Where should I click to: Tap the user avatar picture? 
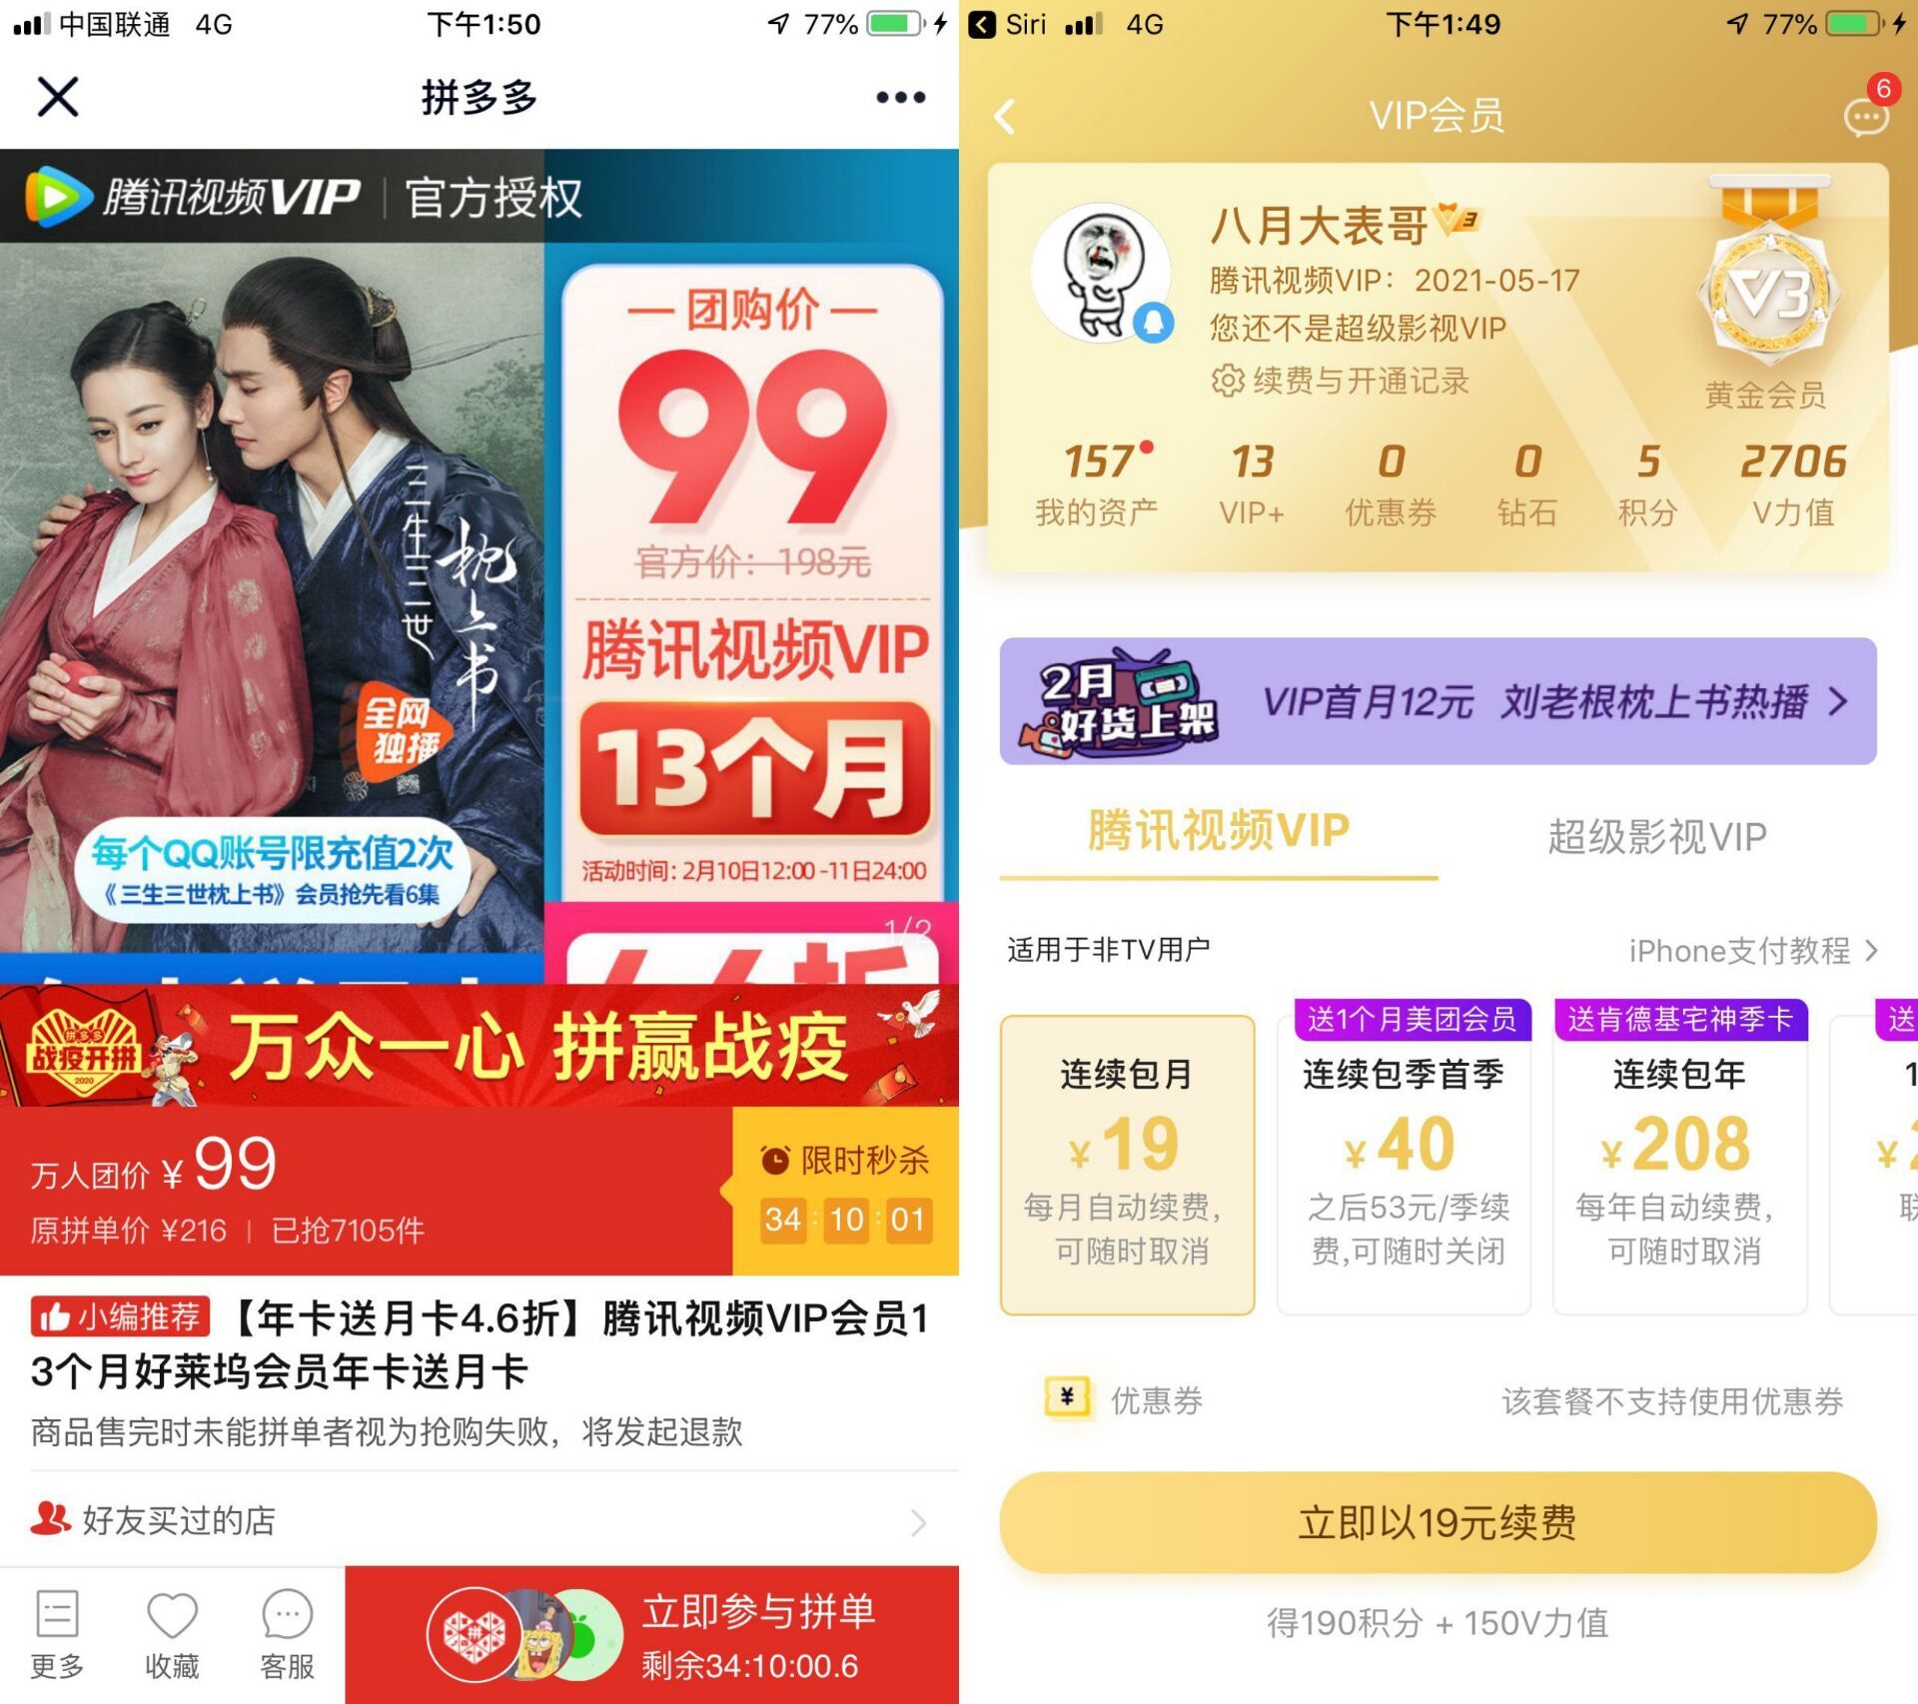pyautogui.click(x=1102, y=273)
